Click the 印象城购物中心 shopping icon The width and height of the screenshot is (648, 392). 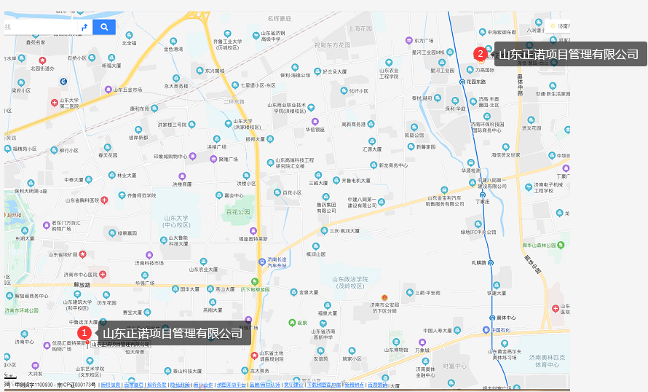193,157
